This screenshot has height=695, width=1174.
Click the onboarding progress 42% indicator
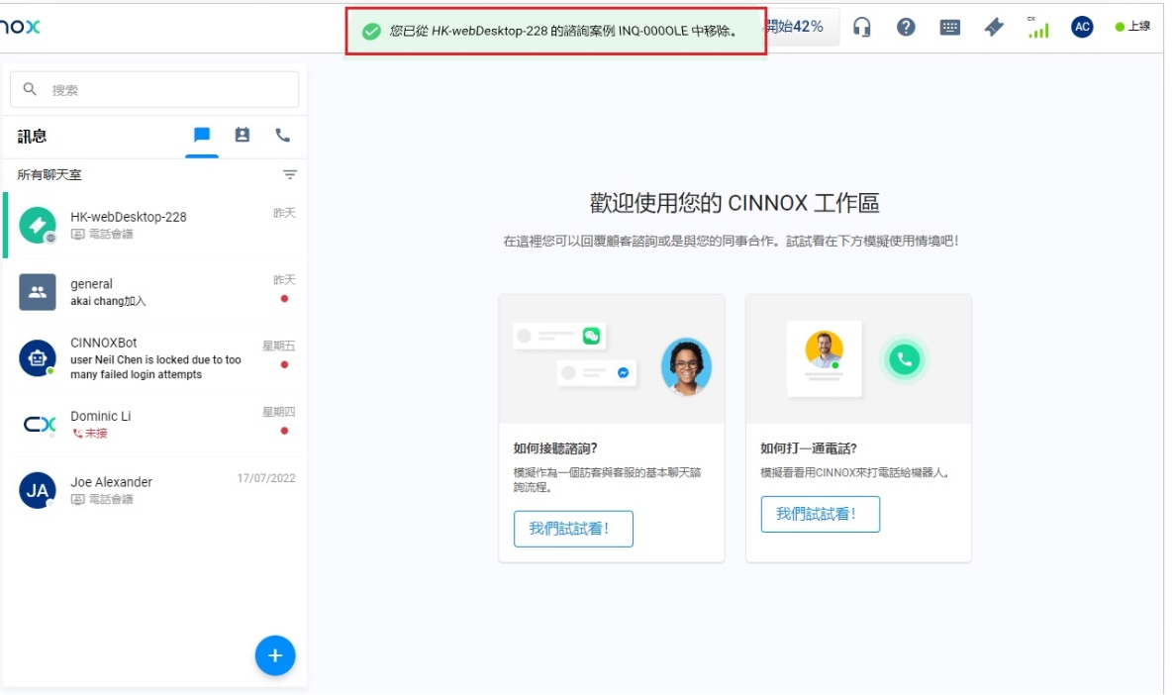[801, 27]
